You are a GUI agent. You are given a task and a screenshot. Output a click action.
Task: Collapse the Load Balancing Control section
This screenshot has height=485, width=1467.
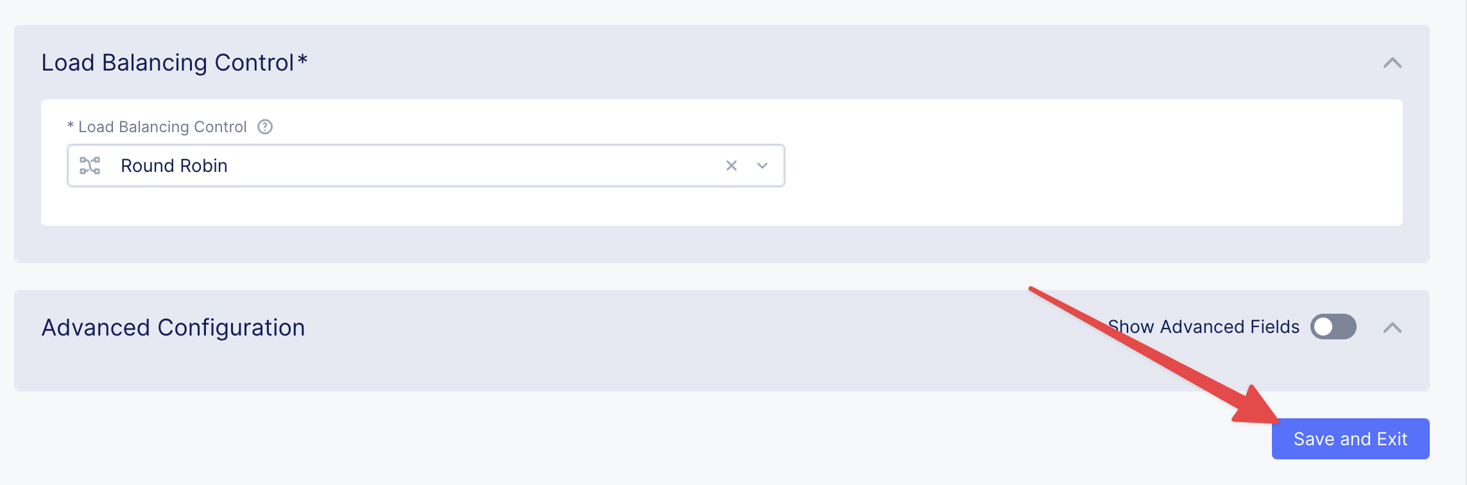tap(1392, 63)
